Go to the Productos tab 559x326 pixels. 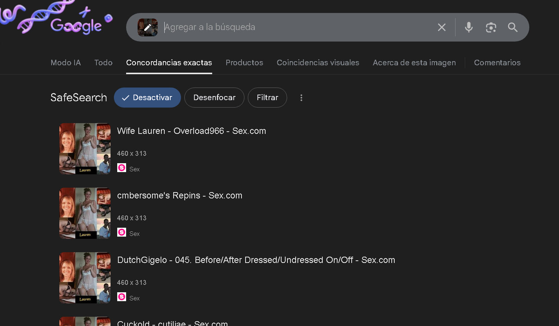[244, 63]
